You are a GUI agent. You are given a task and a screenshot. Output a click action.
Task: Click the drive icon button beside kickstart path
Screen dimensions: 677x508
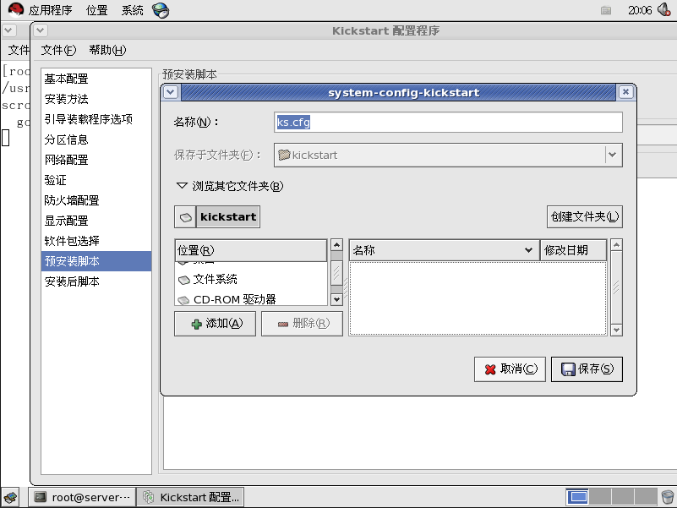point(185,217)
